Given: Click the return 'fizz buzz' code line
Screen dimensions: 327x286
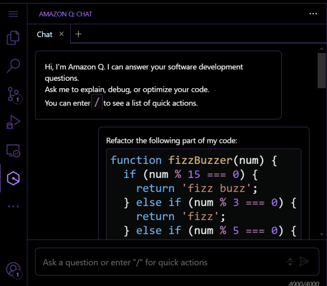Looking at the screenshot, I should [197, 188].
